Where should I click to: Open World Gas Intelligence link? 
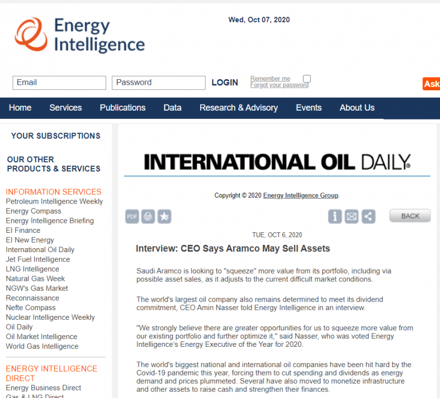tap(42, 346)
